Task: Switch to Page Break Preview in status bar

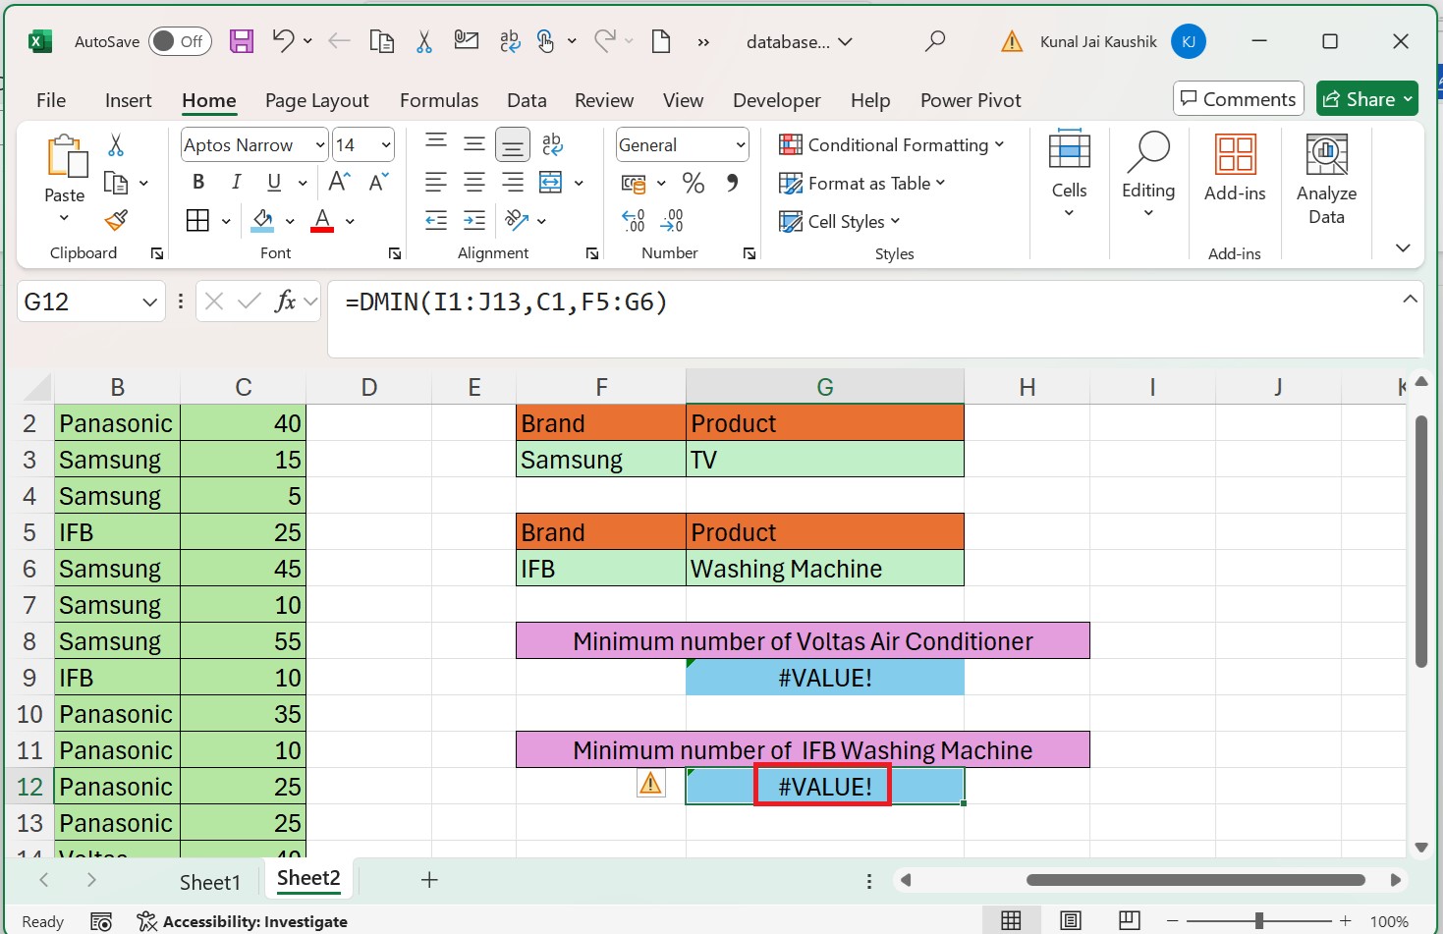Action: point(1129,920)
